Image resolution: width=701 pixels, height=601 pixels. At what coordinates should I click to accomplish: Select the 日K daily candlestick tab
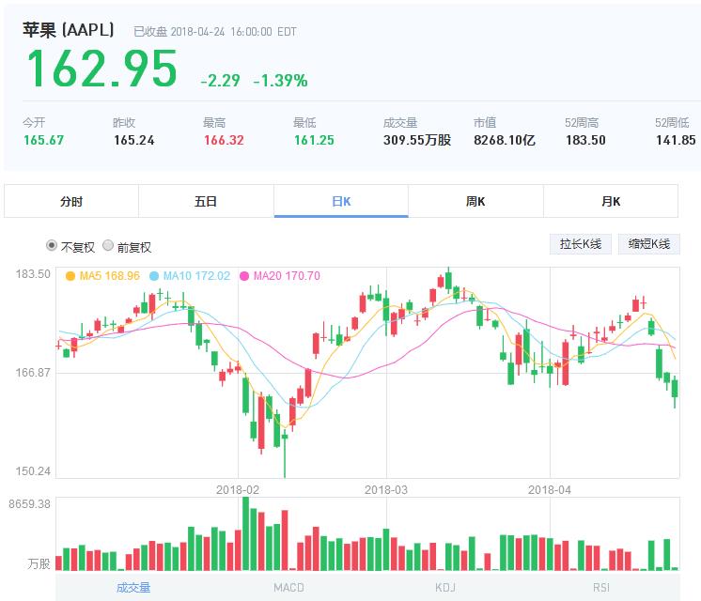click(341, 201)
